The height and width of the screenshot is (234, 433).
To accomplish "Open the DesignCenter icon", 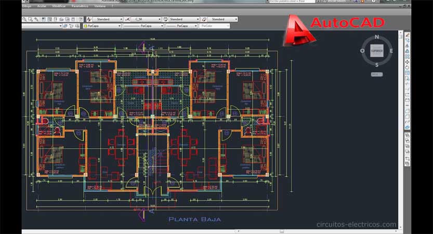I will coord(49,19).
